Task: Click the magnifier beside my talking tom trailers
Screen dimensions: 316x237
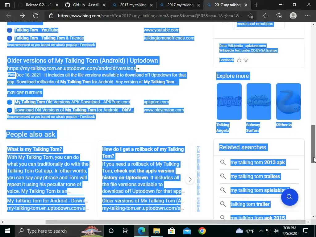Action: (223, 176)
